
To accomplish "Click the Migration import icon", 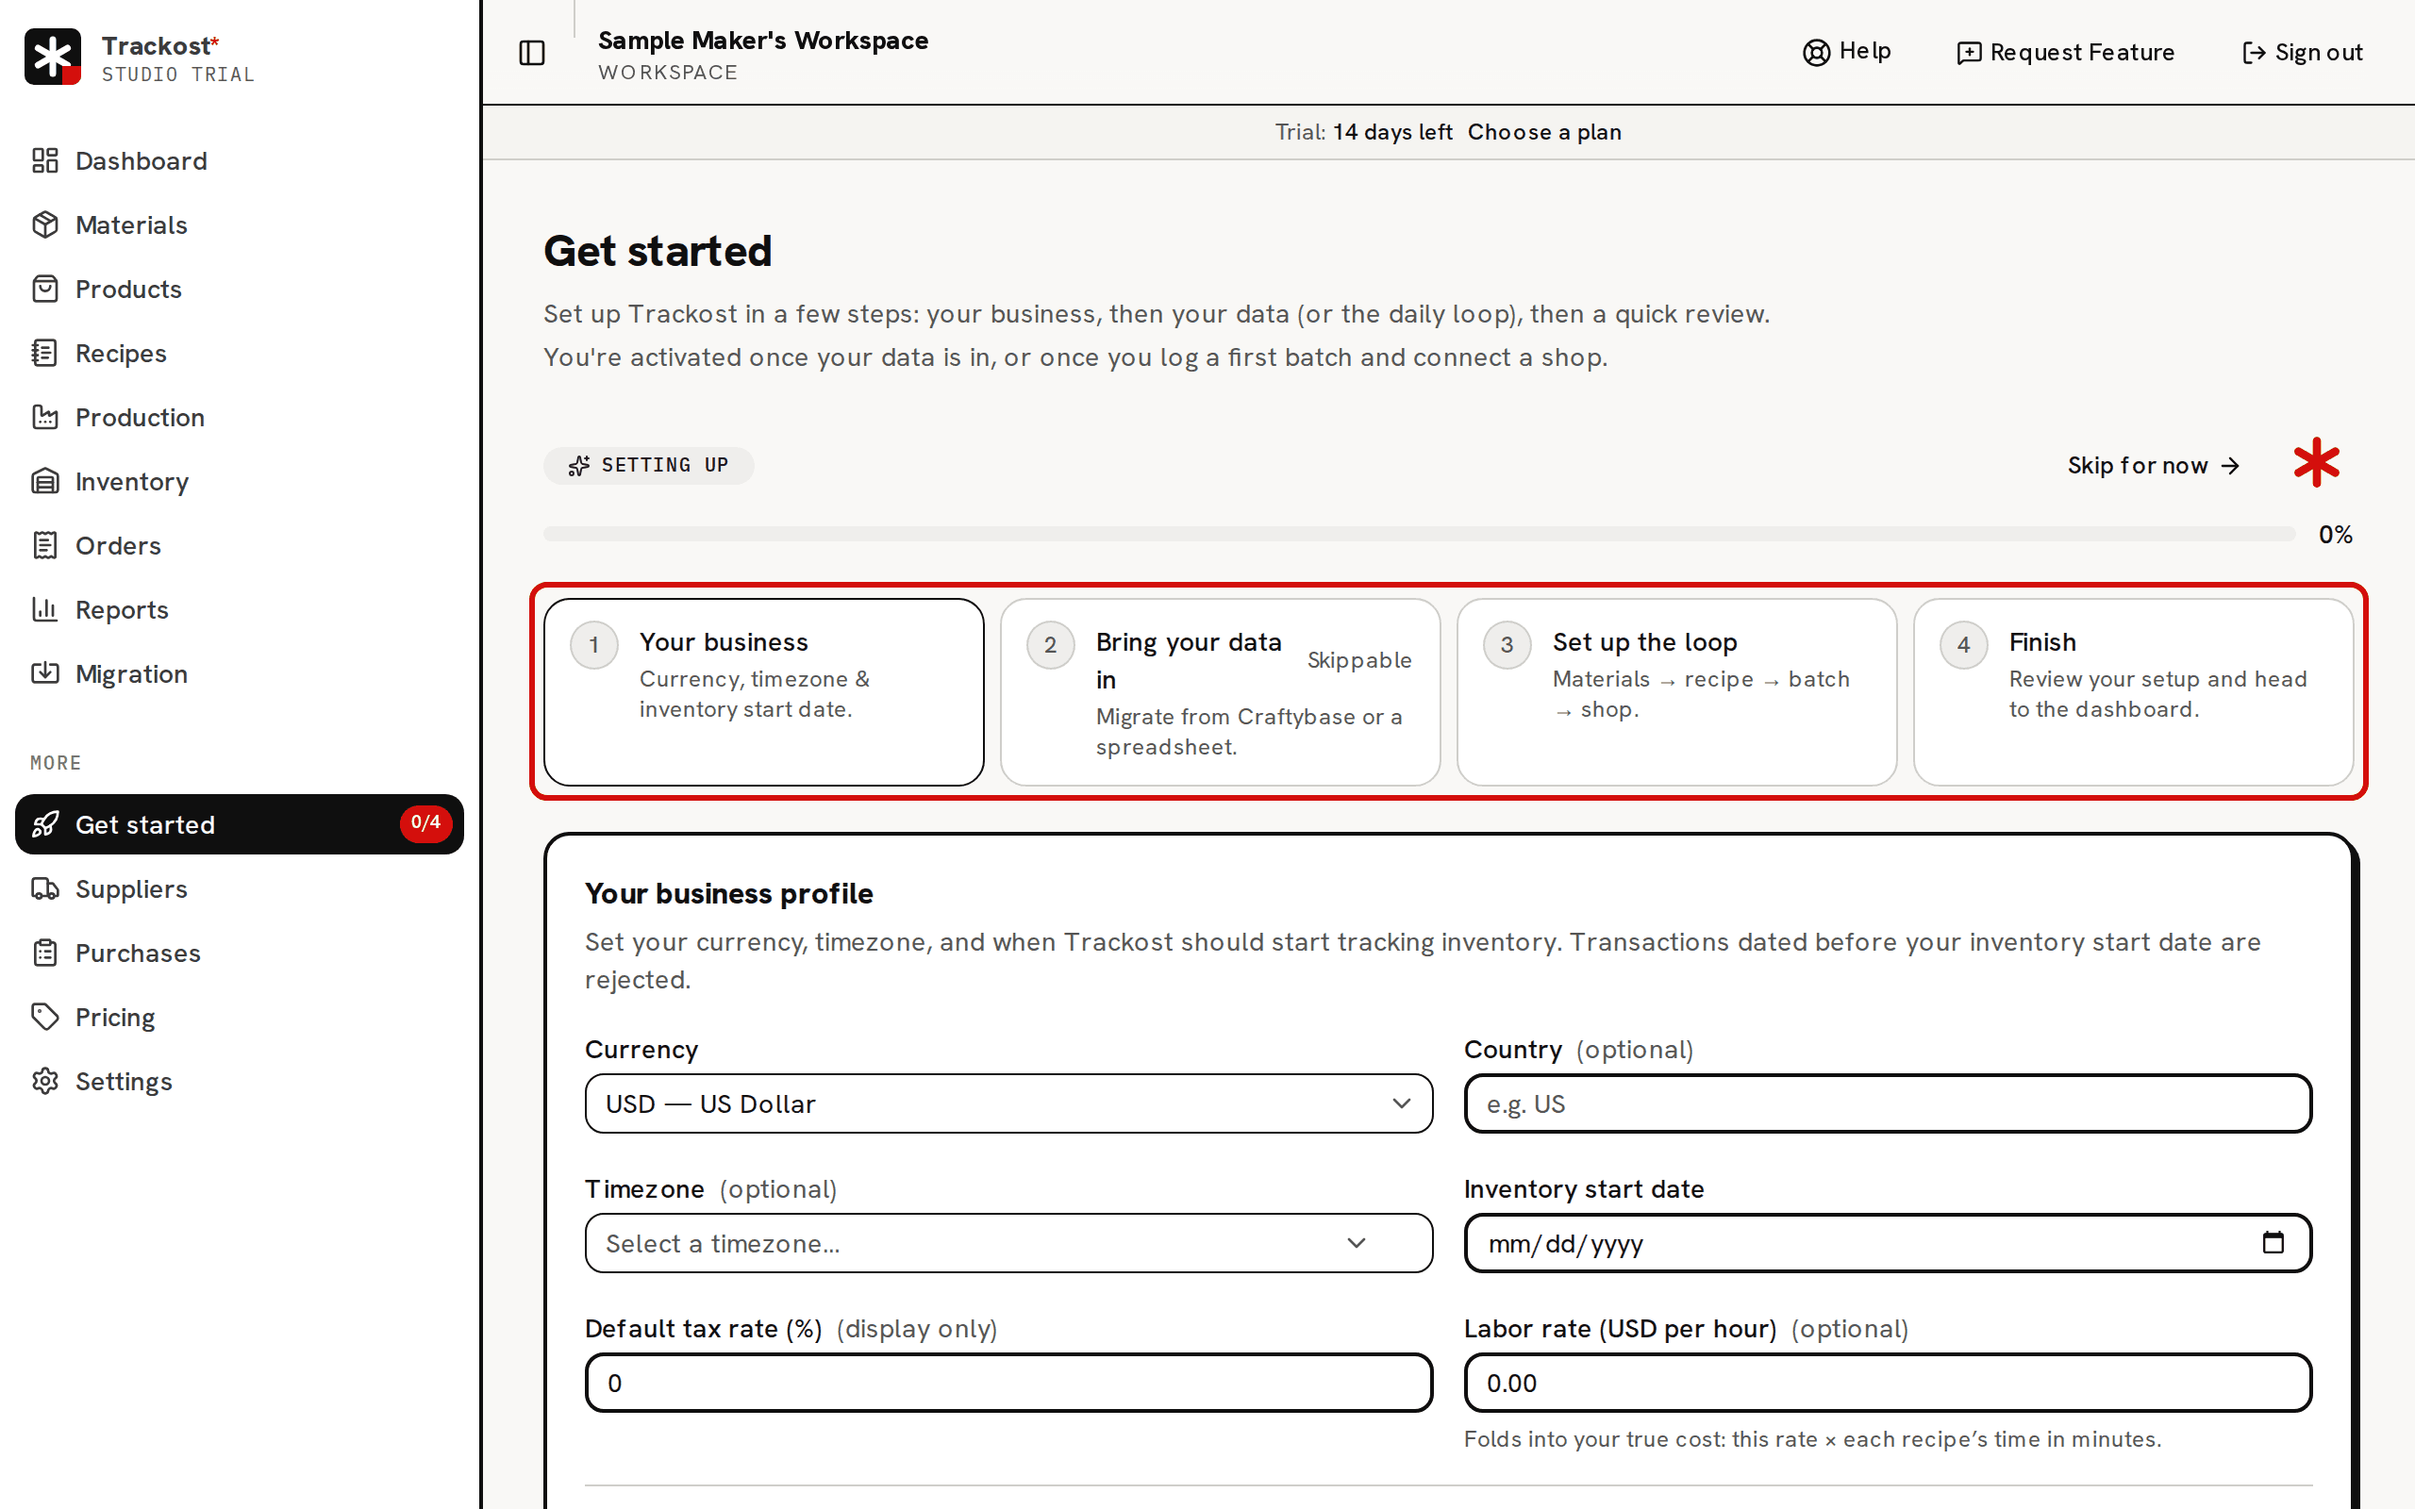I will 45,673.
